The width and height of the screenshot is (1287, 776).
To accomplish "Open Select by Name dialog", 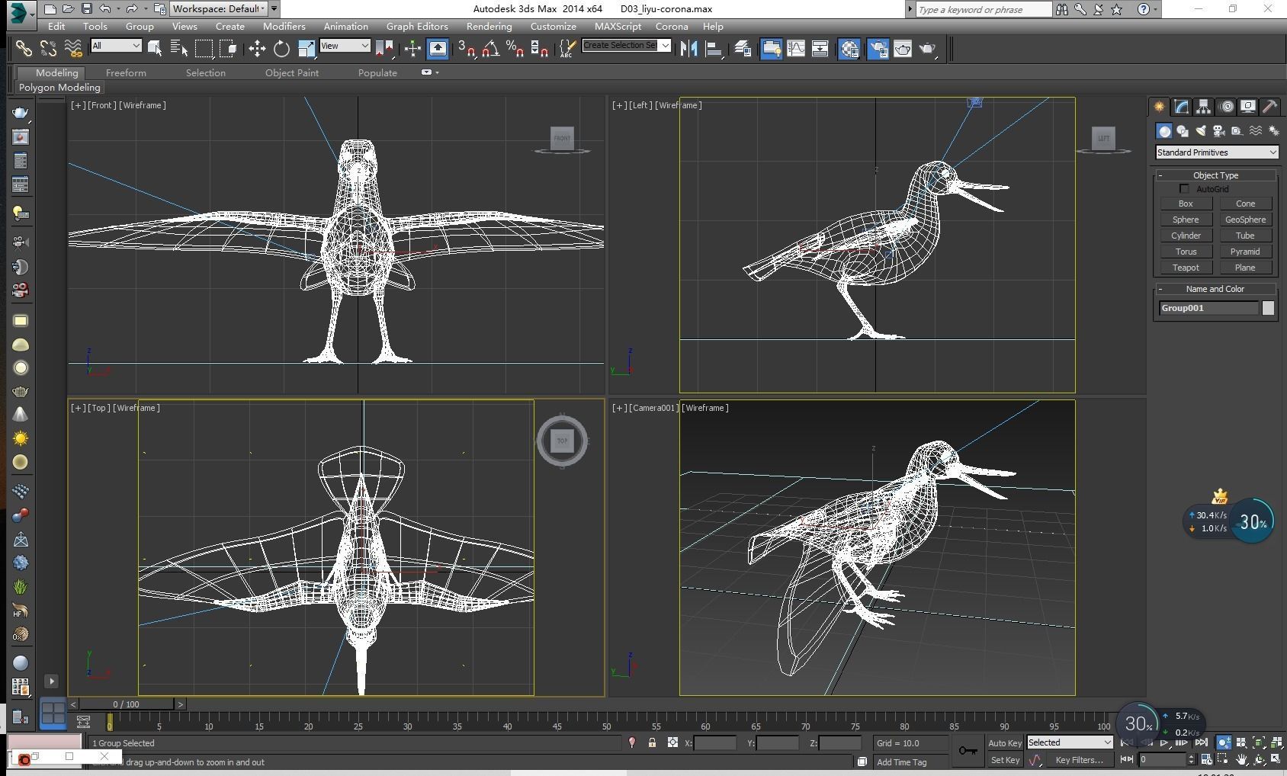I will tap(180, 48).
